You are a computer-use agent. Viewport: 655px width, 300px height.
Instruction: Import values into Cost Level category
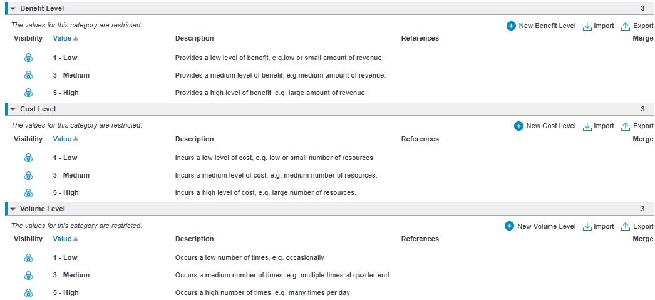598,126
